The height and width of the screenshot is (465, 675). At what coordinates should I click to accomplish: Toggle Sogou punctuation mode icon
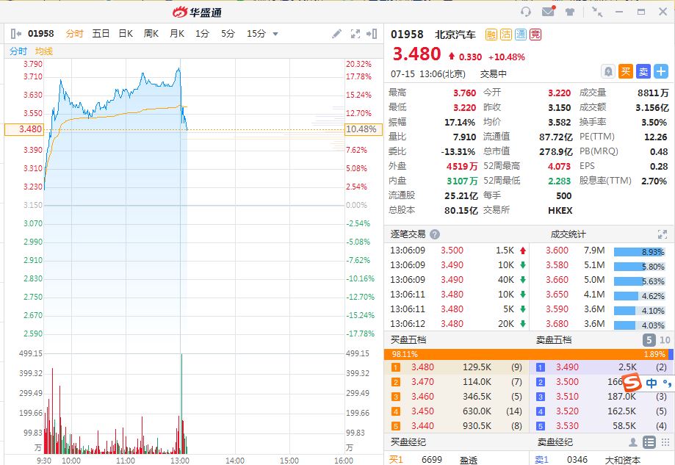(x=667, y=383)
